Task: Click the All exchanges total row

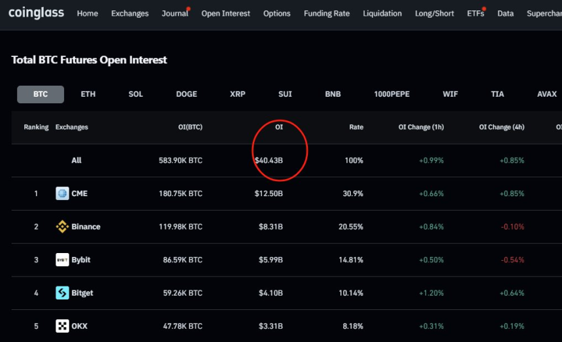Action: pyautogui.click(x=76, y=160)
